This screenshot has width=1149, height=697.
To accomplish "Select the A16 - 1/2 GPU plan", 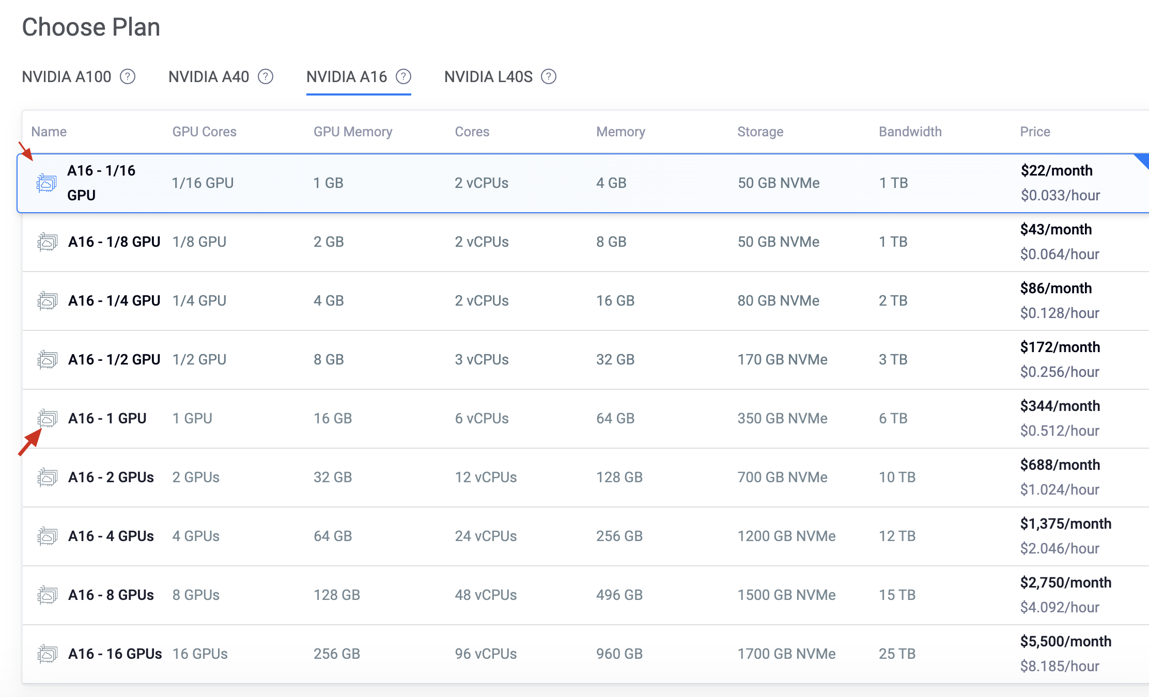I will click(114, 359).
